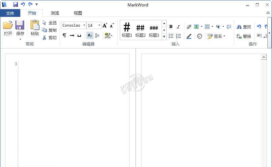Decrease font size with small A icon
Image resolution: width=272 pixels, height=167 pixels.
click(x=112, y=26)
